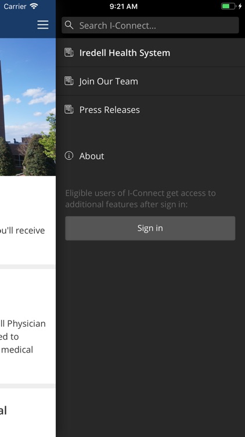Image resolution: width=245 pixels, height=437 pixels.
Task: Close the side menu via hamburger icon
Action: click(43, 25)
